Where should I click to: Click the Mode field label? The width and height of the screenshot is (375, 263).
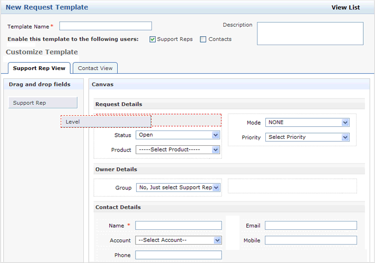point(254,123)
